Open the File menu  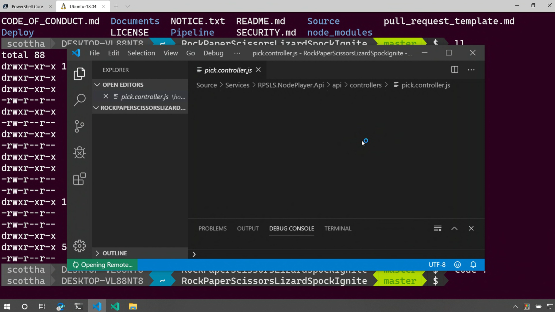coord(94,53)
